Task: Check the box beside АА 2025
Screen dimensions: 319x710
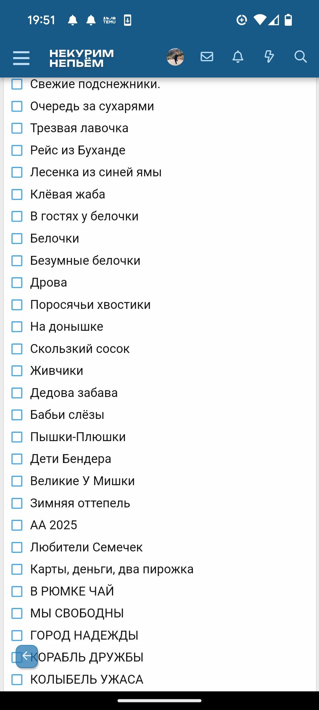Action: tap(17, 525)
